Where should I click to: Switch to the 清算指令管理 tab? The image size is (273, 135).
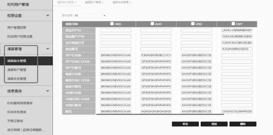pos(65,3)
